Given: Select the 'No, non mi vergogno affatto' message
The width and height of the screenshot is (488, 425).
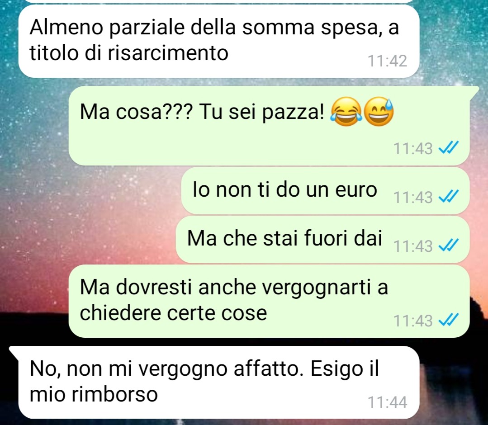Looking at the screenshot, I should coord(219,382).
